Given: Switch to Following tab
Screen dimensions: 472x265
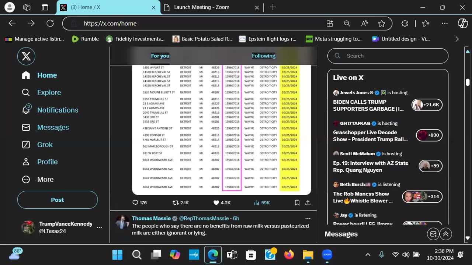Looking at the screenshot, I should coord(264,56).
